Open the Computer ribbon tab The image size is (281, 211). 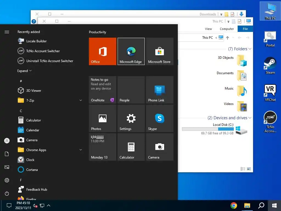point(227,29)
